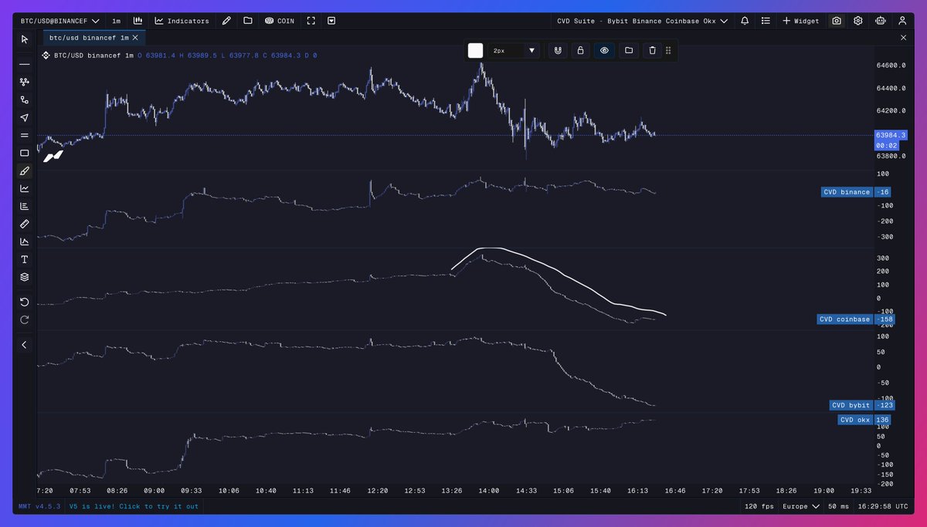927x527 pixels.
Task: Select the Text annotation tool
Action: [x=25, y=259]
